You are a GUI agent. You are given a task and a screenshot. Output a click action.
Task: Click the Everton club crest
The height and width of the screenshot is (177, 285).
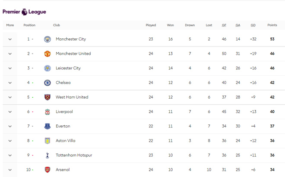47,126
